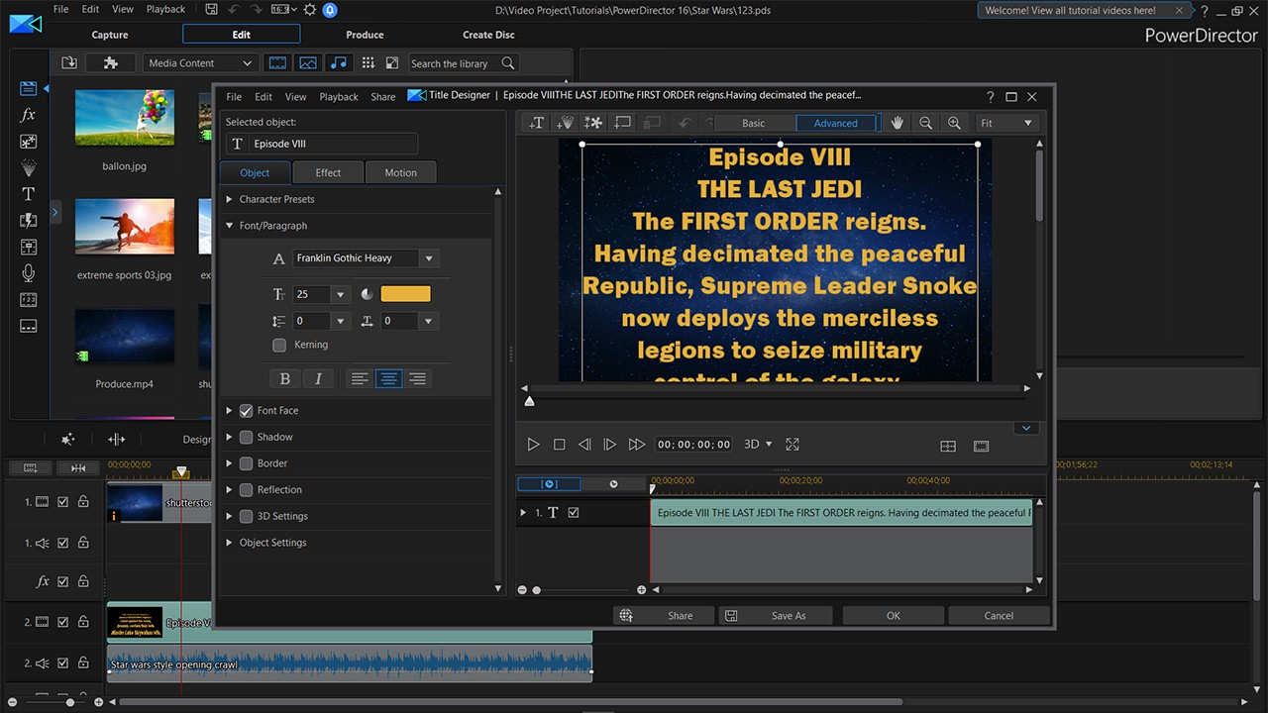Viewport: 1268px width, 713px height.
Task: Open the main Produce tab
Action: pyautogui.click(x=365, y=35)
